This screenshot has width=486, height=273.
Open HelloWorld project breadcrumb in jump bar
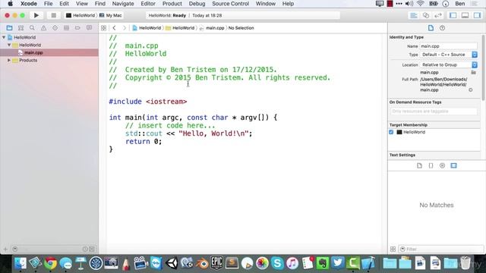pyautogui.click(x=147, y=28)
